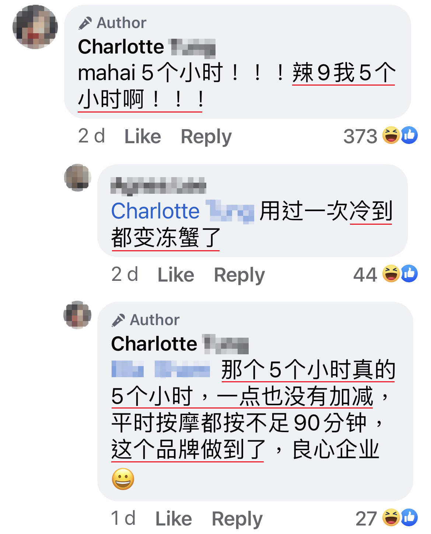Viewport: 431px width, 534px height.
Task: Like the comment with 373 reactions
Action: (143, 137)
